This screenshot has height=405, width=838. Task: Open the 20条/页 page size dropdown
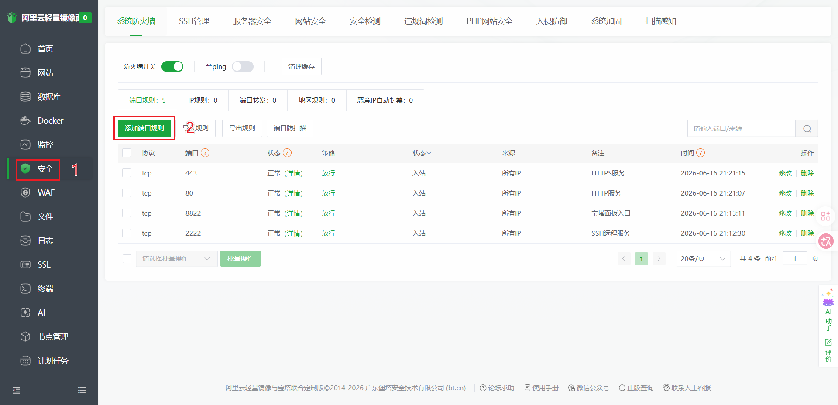point(703,259)
